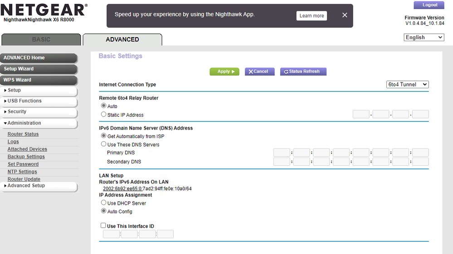Click the router's IPv6 LAN address
The width and height of the screenshot is (453, 254).
pos(147,189)
